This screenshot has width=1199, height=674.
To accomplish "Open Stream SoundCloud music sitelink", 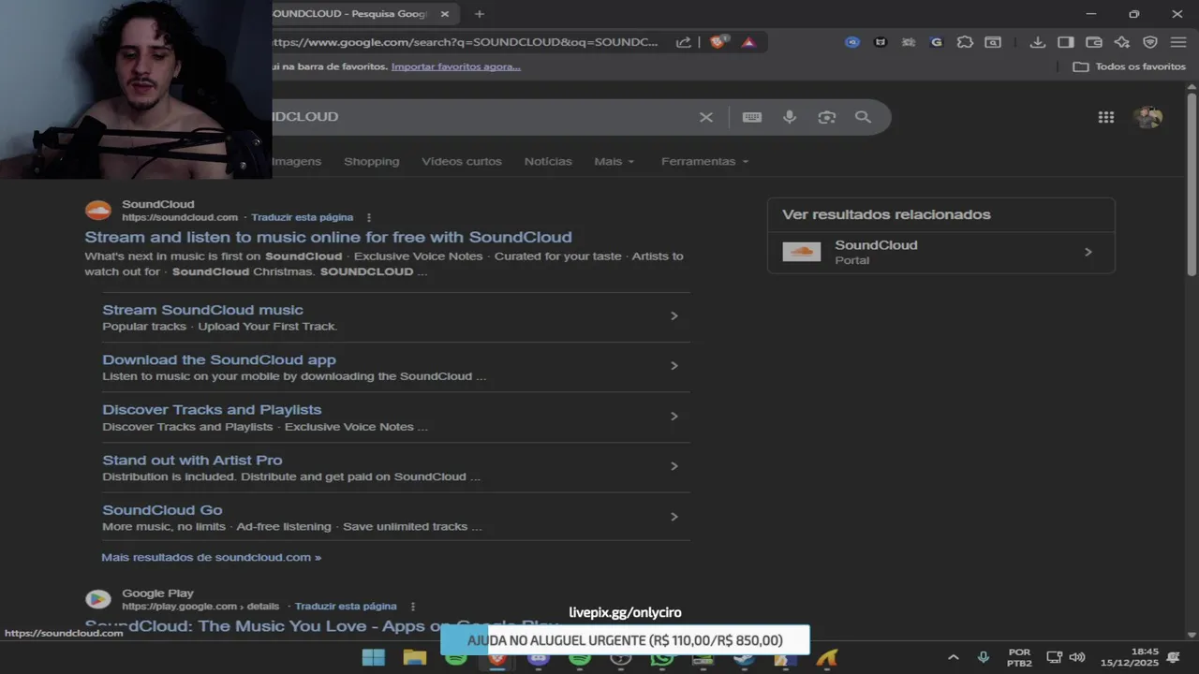I will click(202, 310).
